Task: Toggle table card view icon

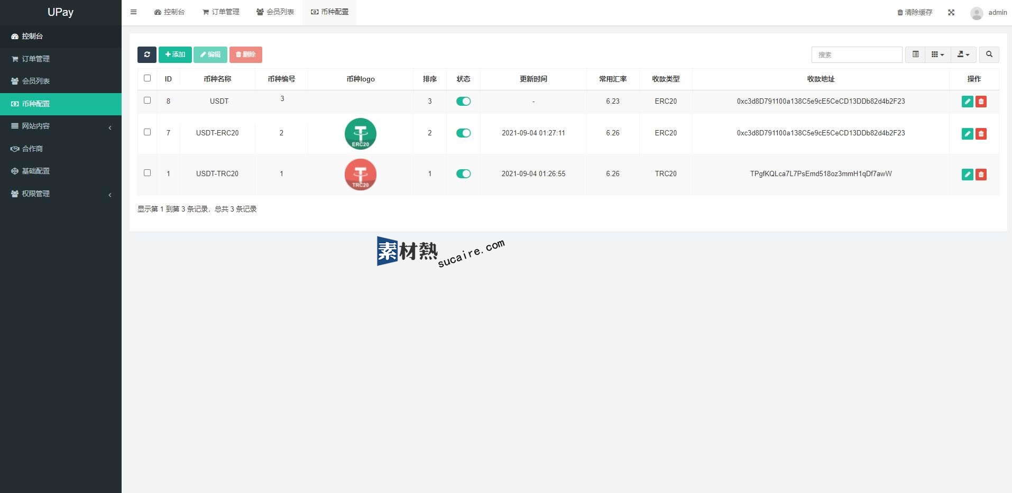Action: tap(915, 54)
